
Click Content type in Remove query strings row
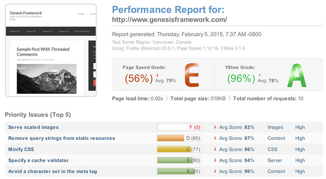point(276,138)
